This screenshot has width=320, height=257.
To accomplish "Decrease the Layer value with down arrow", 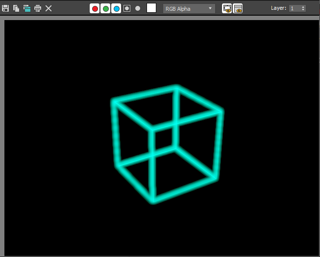I will (x=303, y=10).
